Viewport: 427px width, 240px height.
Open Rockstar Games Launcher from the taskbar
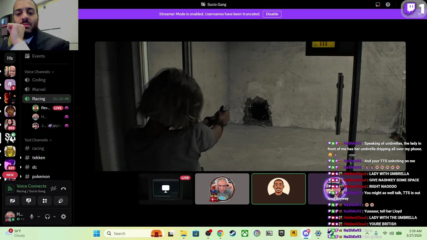pos(294,233)
